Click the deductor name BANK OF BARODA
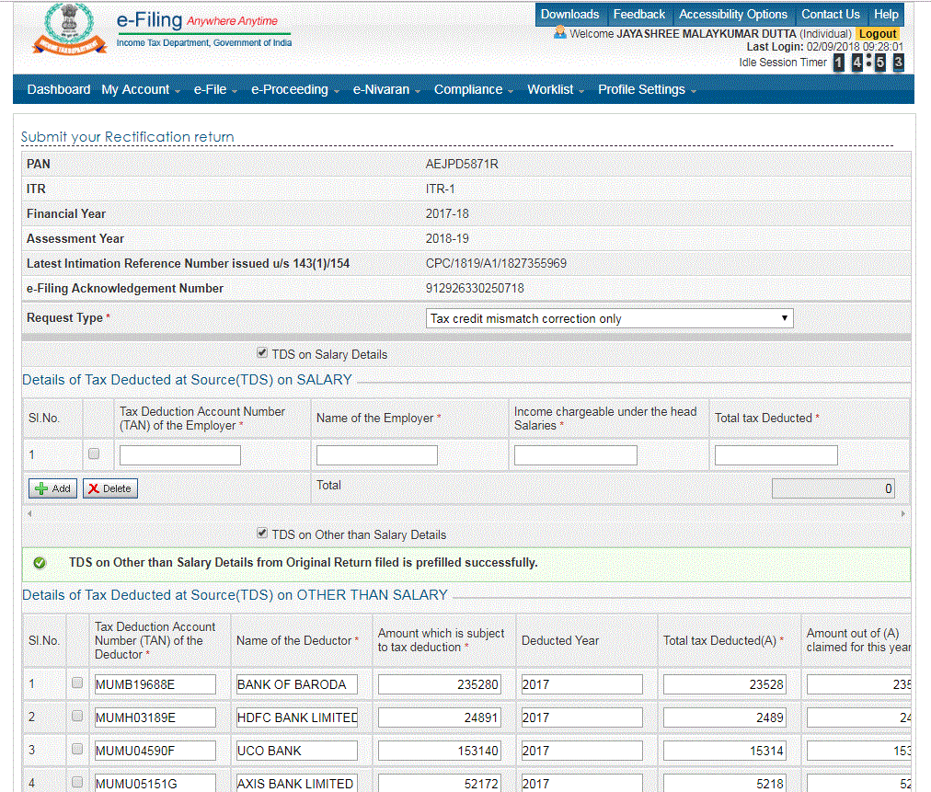 [297, 684]
